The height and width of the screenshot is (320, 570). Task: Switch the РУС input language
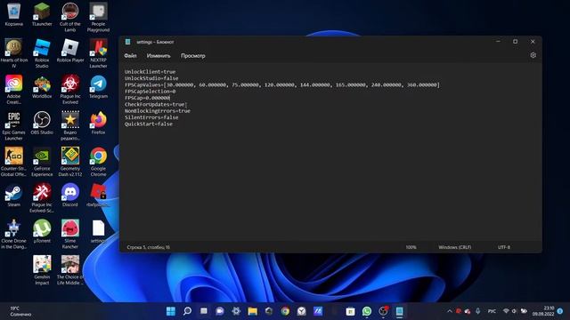(492, 311)
